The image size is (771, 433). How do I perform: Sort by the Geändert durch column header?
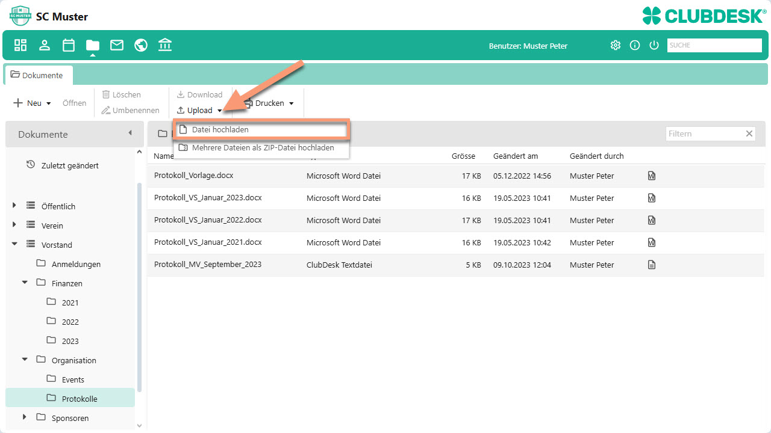(x=596, y=156)
